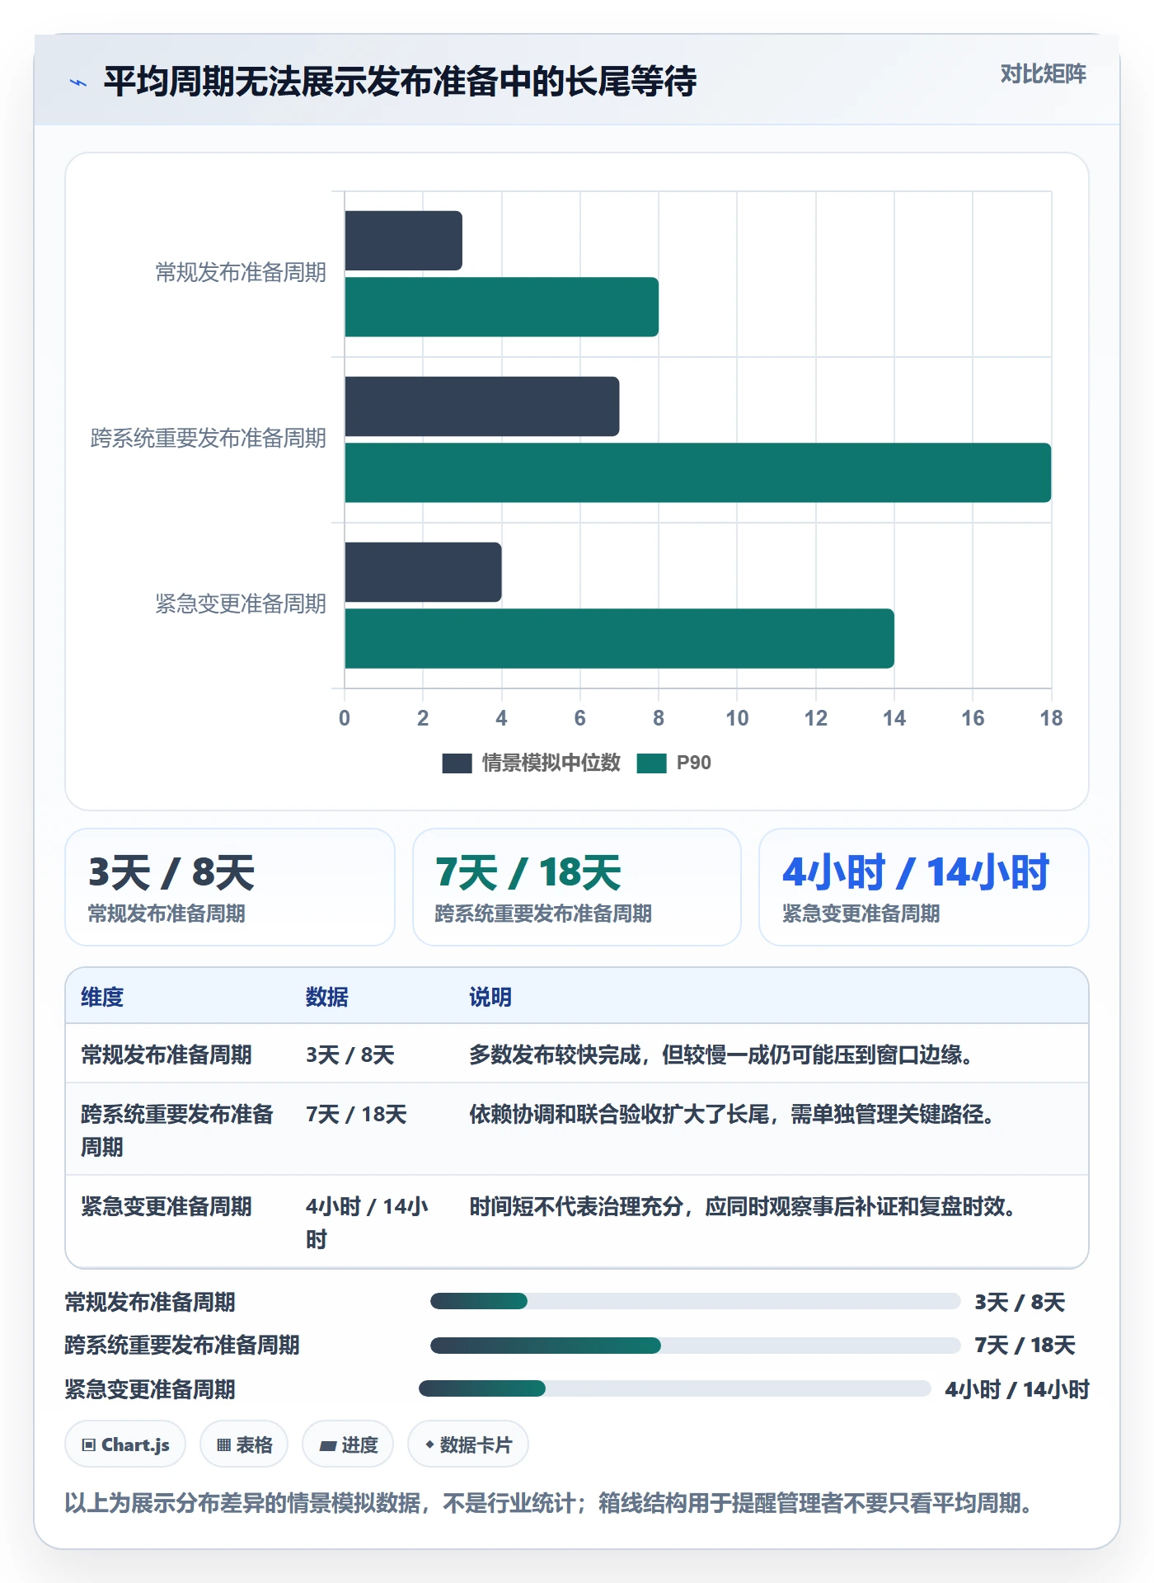The width and height of the screenshot is (1154, 1583).
Task: Click table cell 紧急变更准备周期
Action: click(x=167, y=1206)
